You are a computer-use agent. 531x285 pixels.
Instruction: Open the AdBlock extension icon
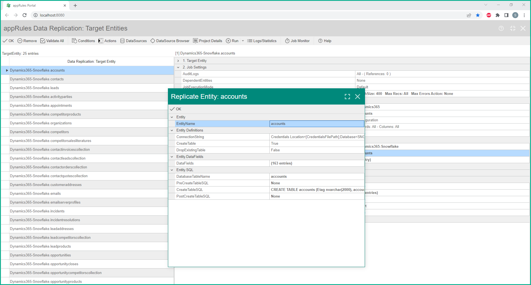[489, 15]
